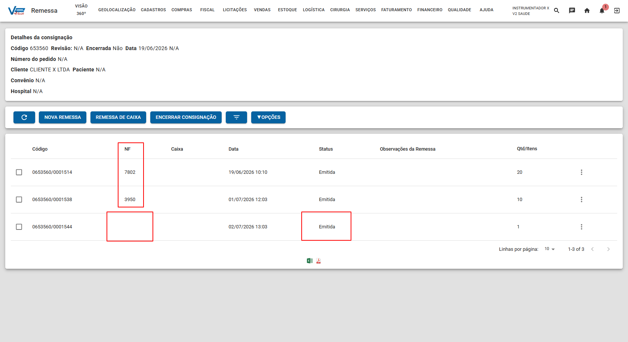
Task: Tick checkbox for remessa 0653560/0001538
Action: [x=19, y=200]
